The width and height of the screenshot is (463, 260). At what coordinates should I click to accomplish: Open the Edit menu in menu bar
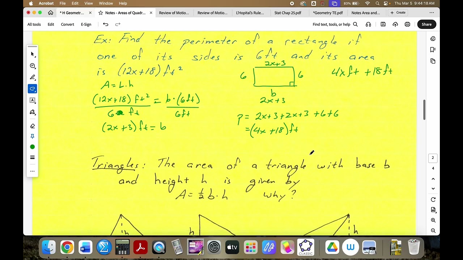click(75, 3)
